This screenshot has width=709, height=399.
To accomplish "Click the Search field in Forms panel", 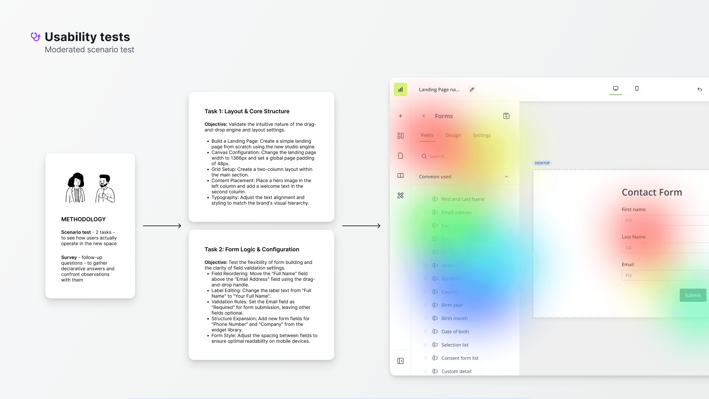I will coord(463,156).
